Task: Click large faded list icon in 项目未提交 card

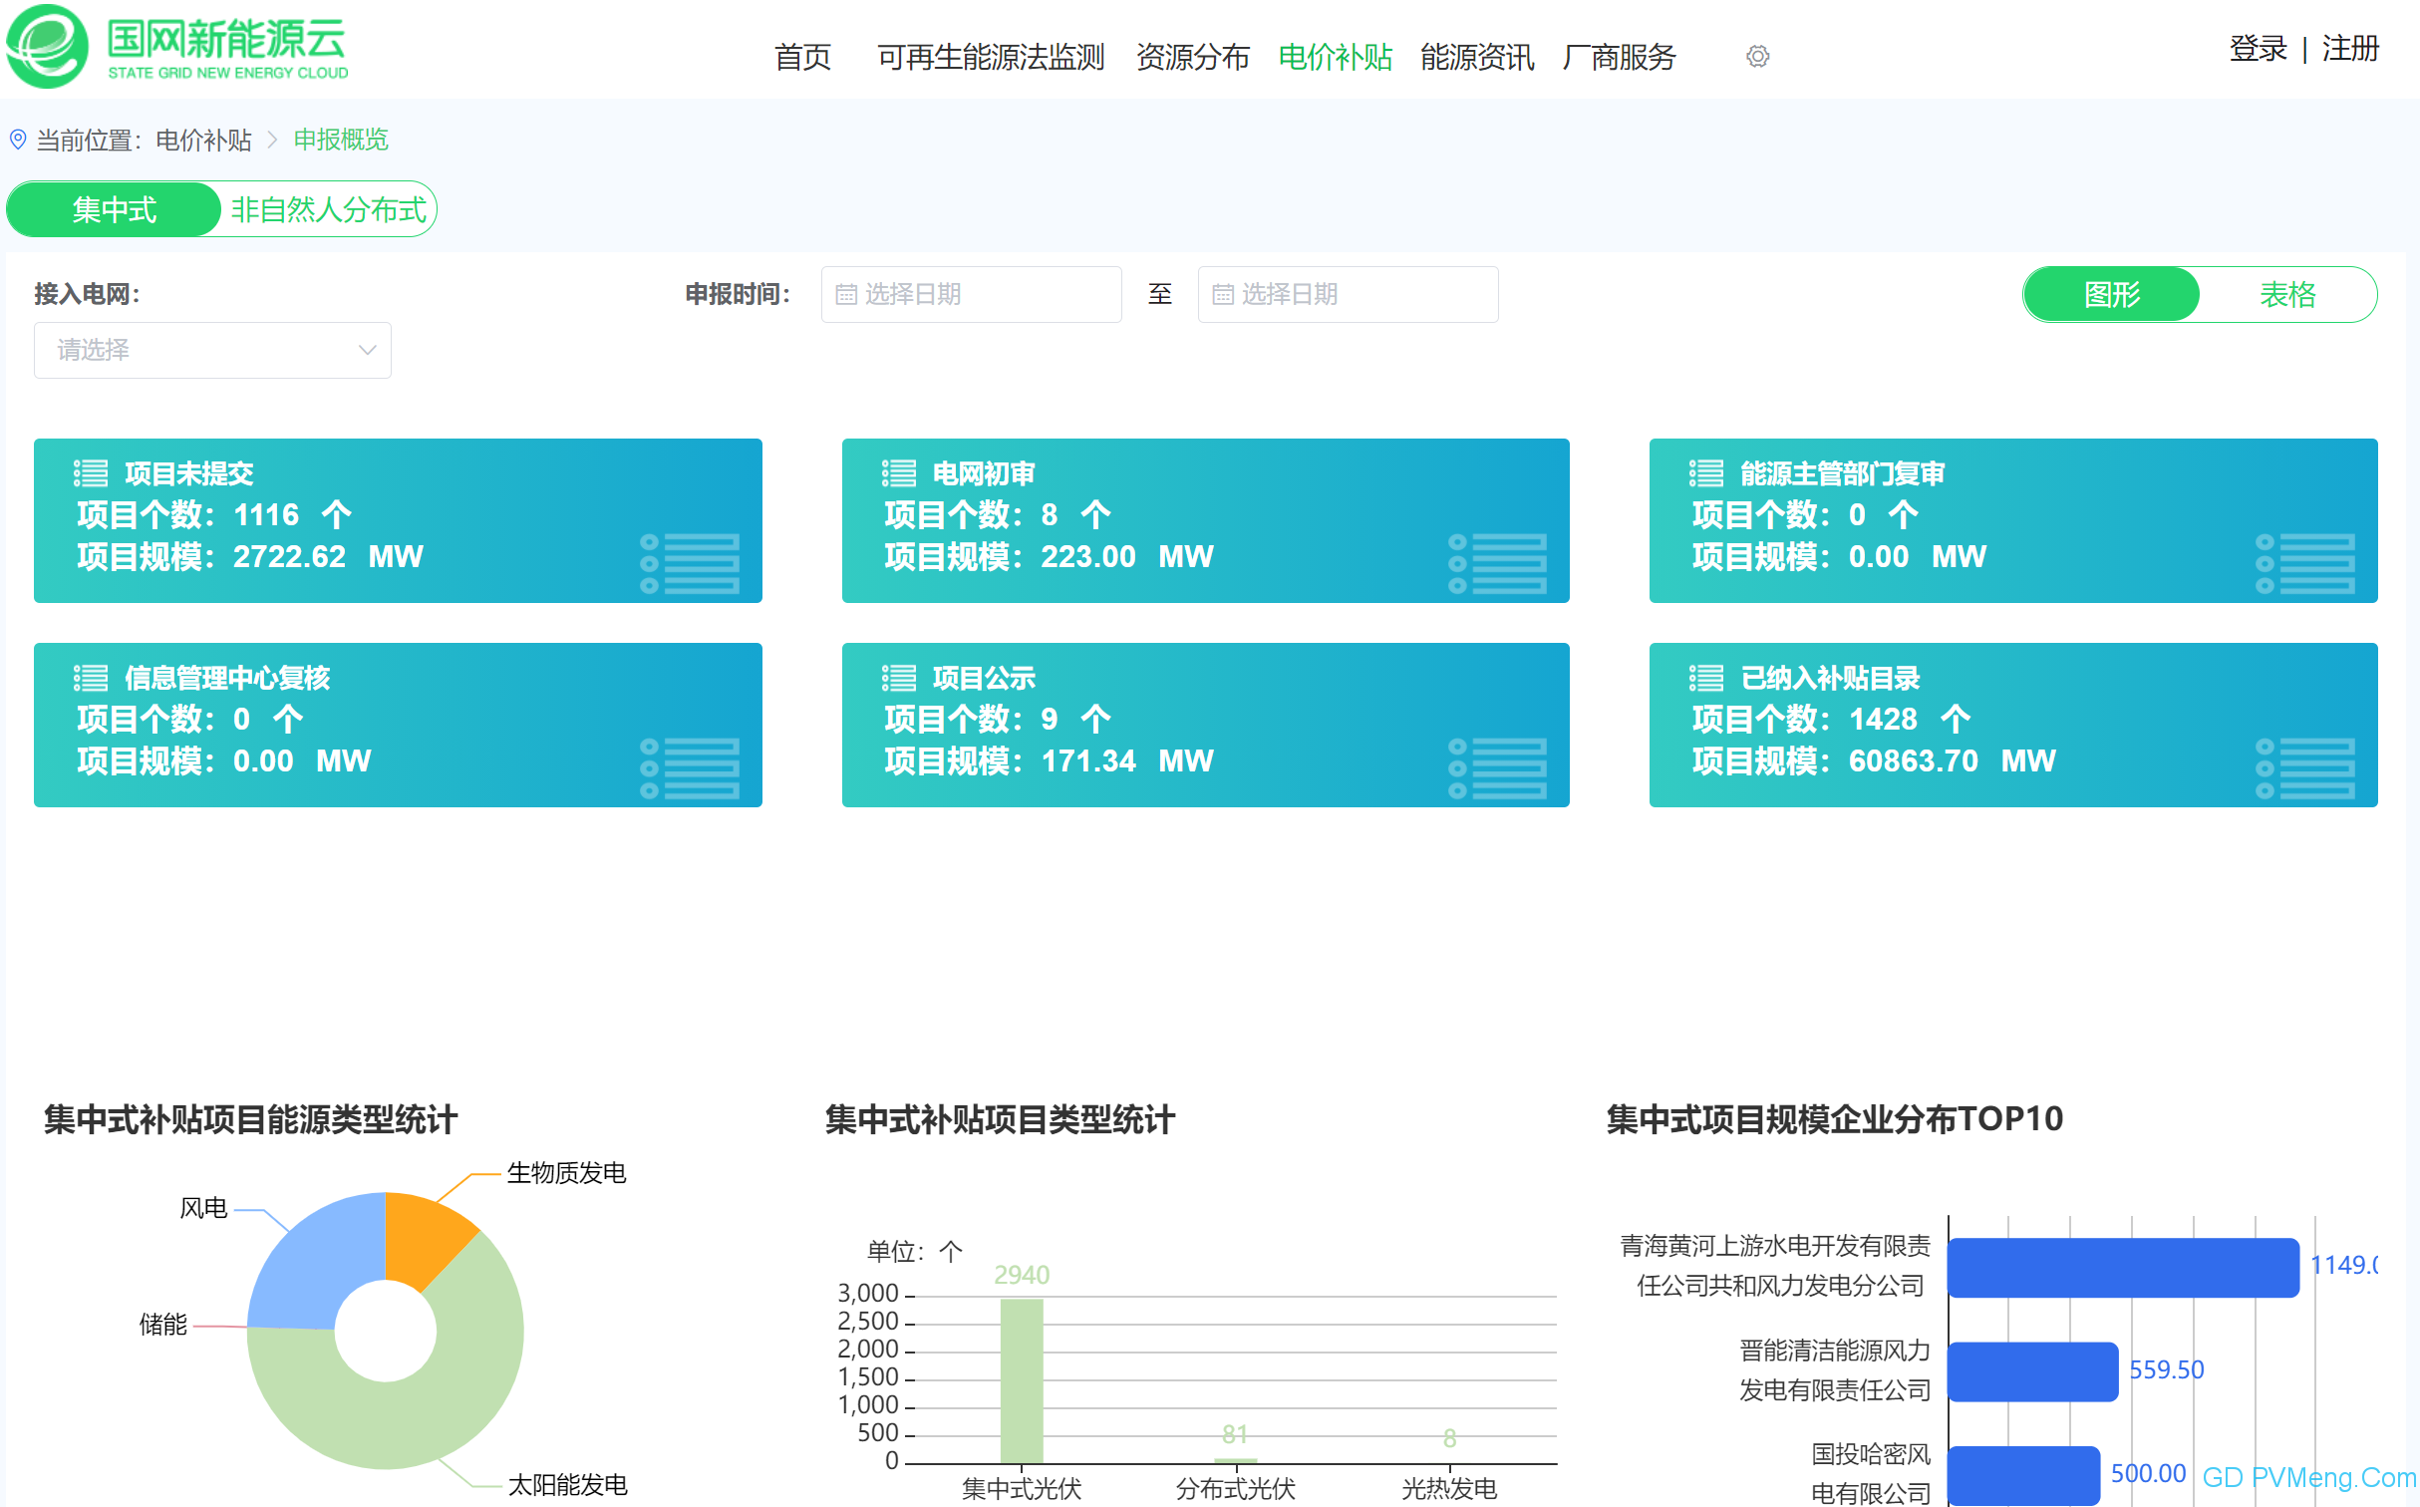Action: click(x=690, y=564)
